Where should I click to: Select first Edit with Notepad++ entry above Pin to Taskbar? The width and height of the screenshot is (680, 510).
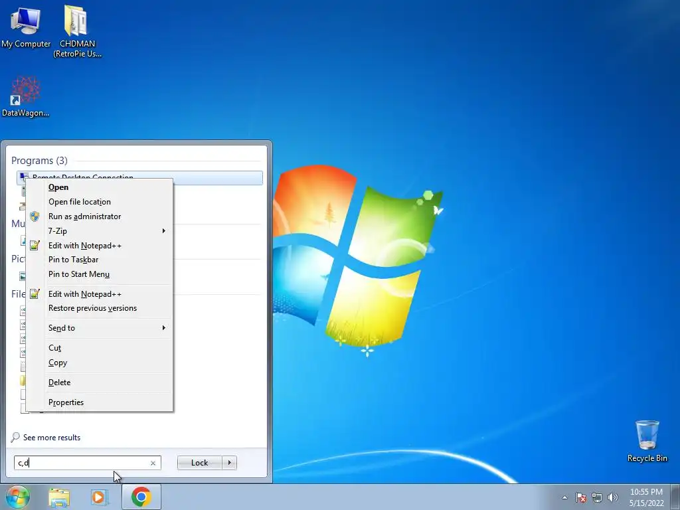pyautogui.click(x=100, y=246)
